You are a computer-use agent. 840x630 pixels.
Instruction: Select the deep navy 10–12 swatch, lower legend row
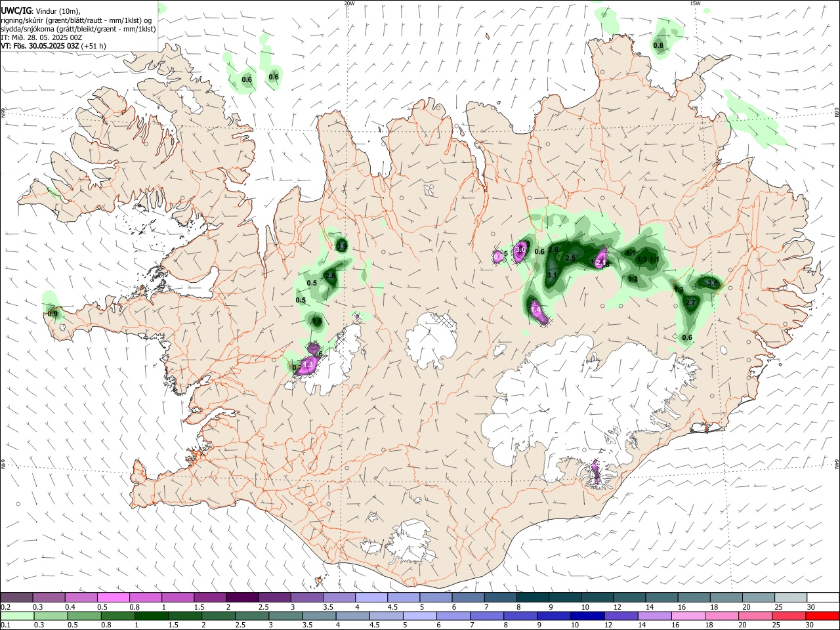tap(587, 616)
